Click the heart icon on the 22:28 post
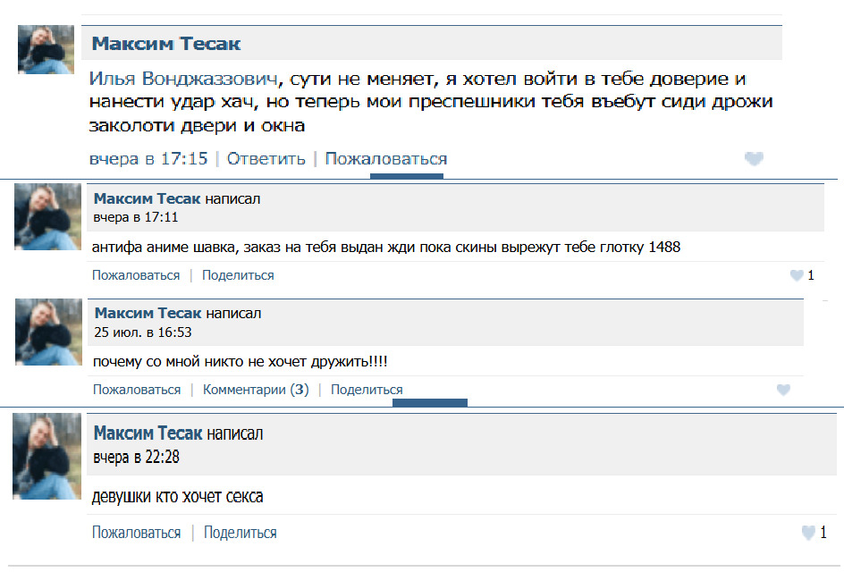Image resolution: width=844 pixels, height=572 pixels. 808,533
